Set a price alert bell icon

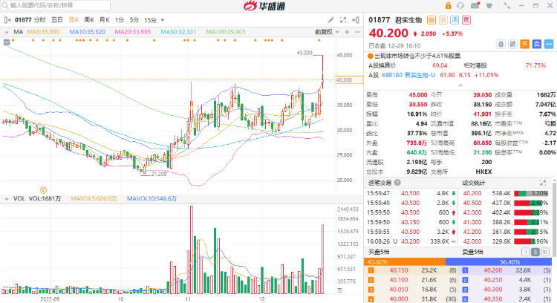point(501,44)
